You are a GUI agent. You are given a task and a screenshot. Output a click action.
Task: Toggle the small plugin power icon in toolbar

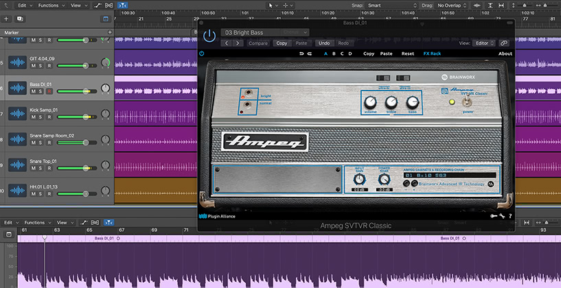[x=202, y=53]
